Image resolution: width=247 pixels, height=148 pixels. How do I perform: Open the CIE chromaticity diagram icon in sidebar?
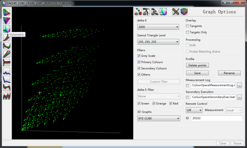(7, 13)
